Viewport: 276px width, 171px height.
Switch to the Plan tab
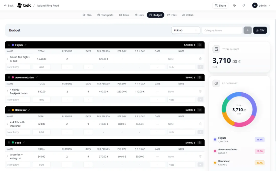coord(87,15)
